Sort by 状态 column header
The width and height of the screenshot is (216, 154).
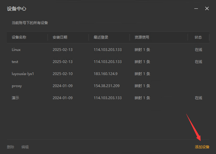coord(198,37)
